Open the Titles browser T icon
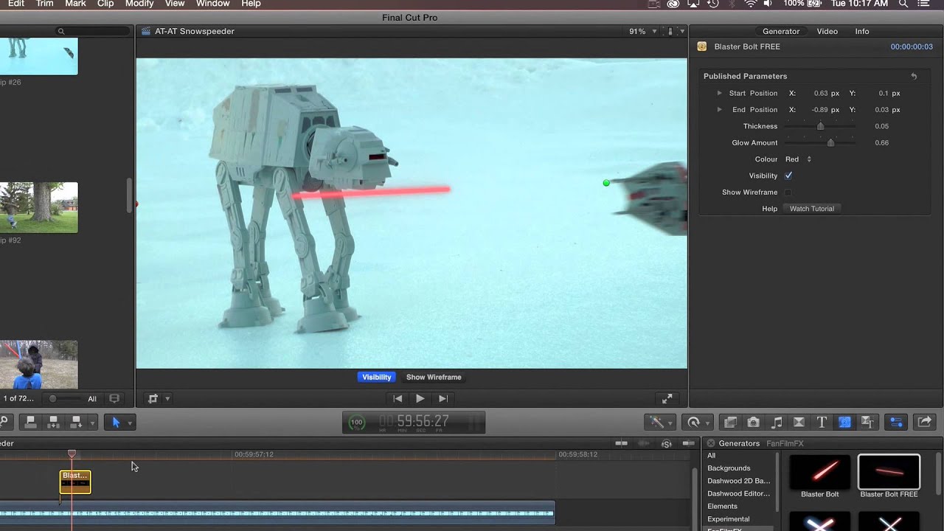 click(x=822, y=422)
